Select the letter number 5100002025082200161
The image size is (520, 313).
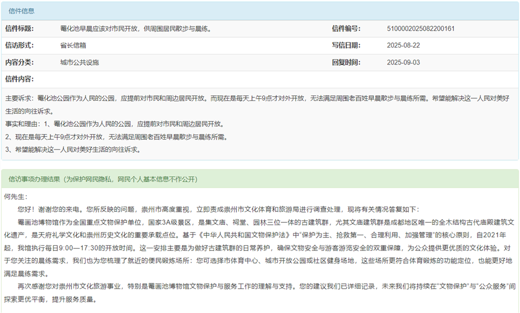tap(420, 29)
